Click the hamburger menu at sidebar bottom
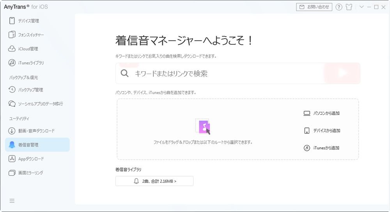Screen dimensions: 390x212 pos(12,201)
